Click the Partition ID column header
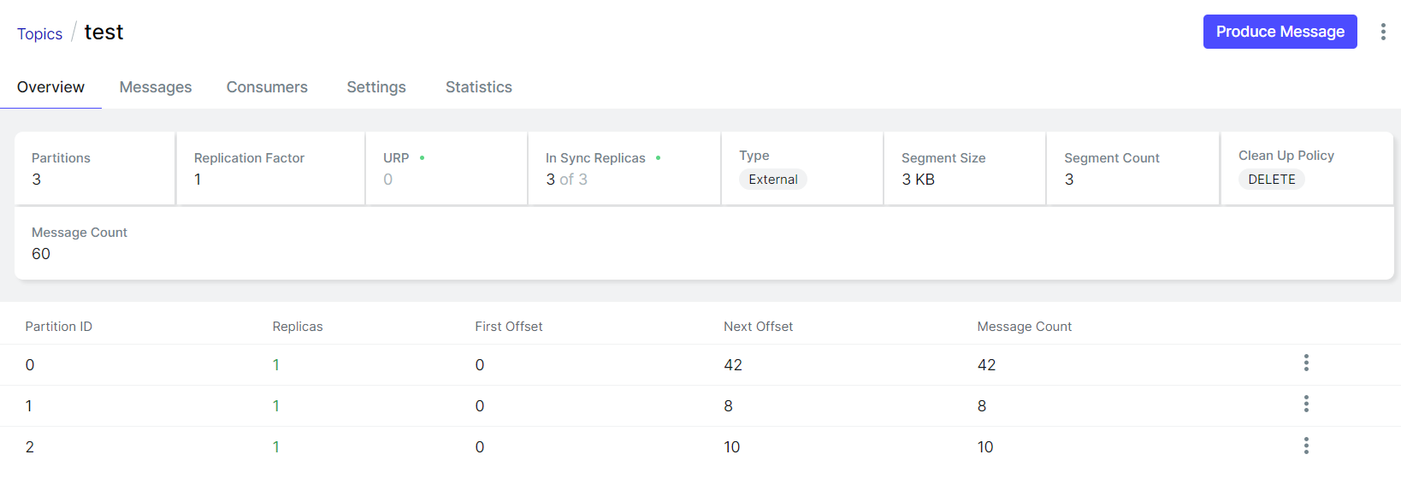Screen dimensions: 1401x490 (x=59, y=327)
